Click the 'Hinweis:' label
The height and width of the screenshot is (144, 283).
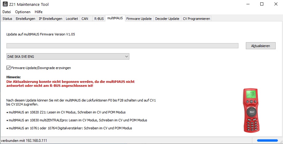[14, 77]
